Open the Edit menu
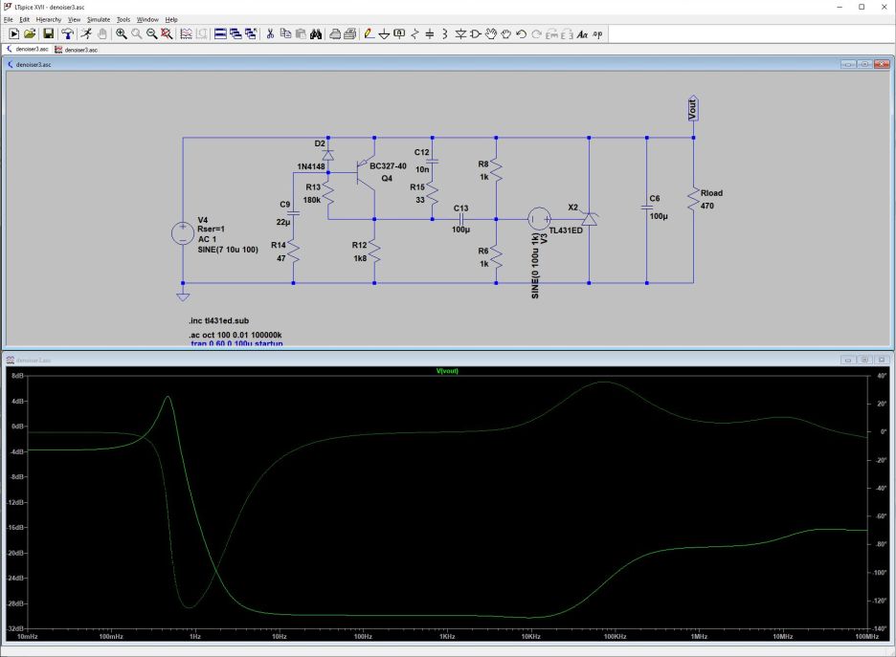The width and height of the screenshot is (896, 657). (x=24, y=19)
